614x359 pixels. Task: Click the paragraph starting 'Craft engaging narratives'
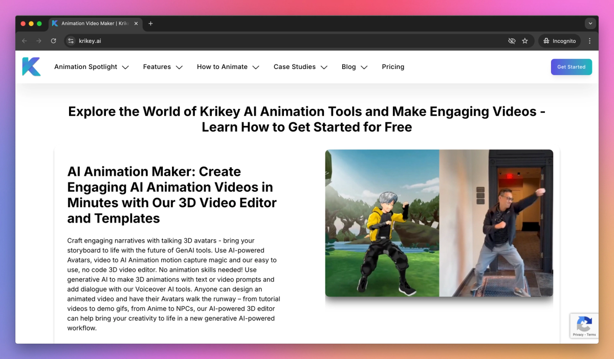(x=174, y=284)
